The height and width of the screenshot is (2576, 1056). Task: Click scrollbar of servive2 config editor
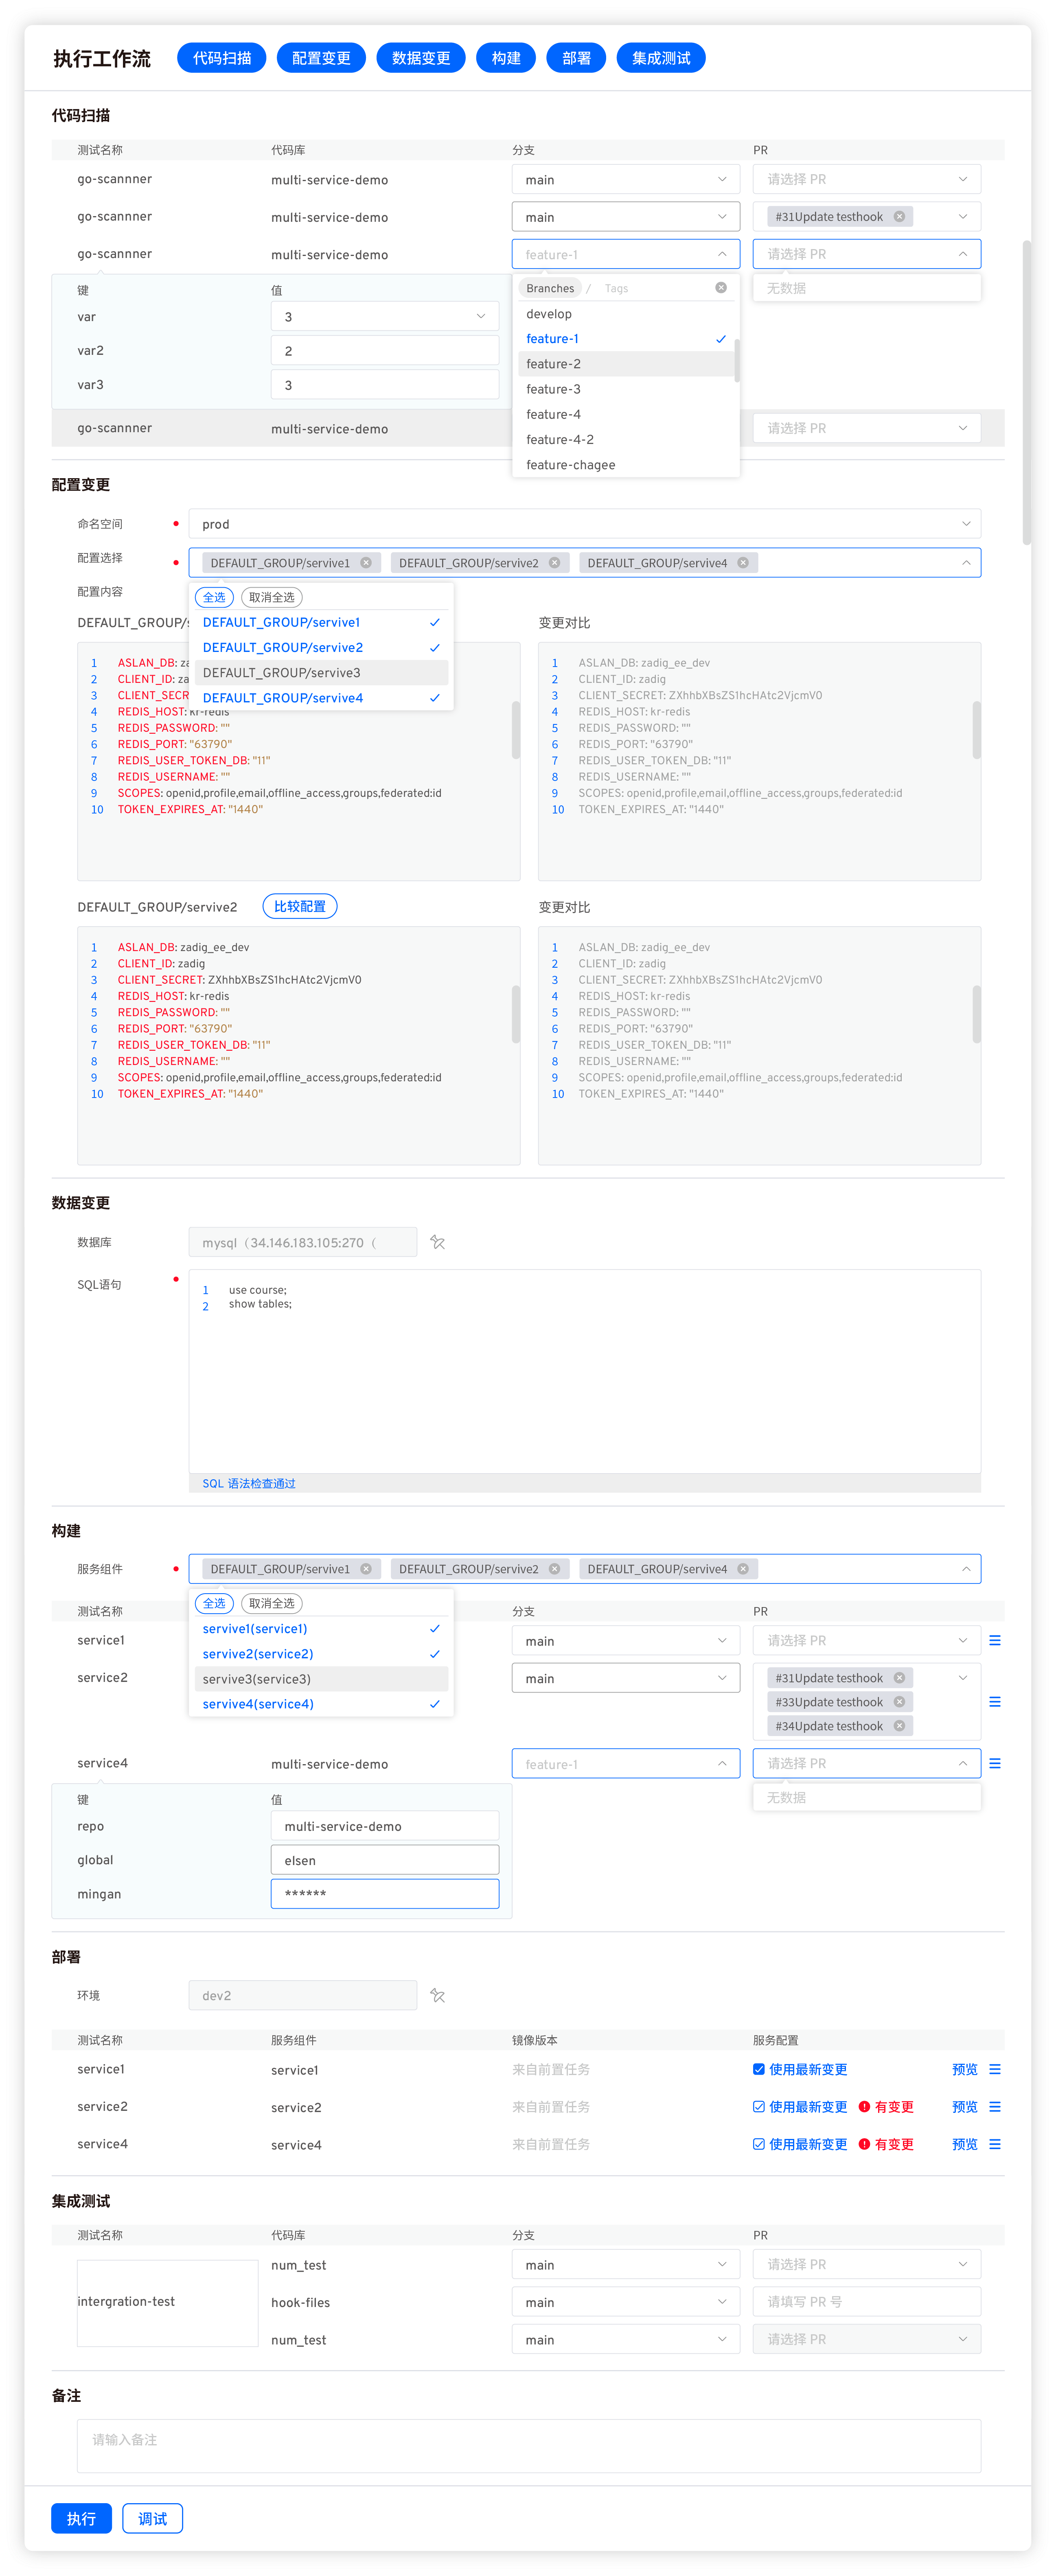[x=516, y=1014]
